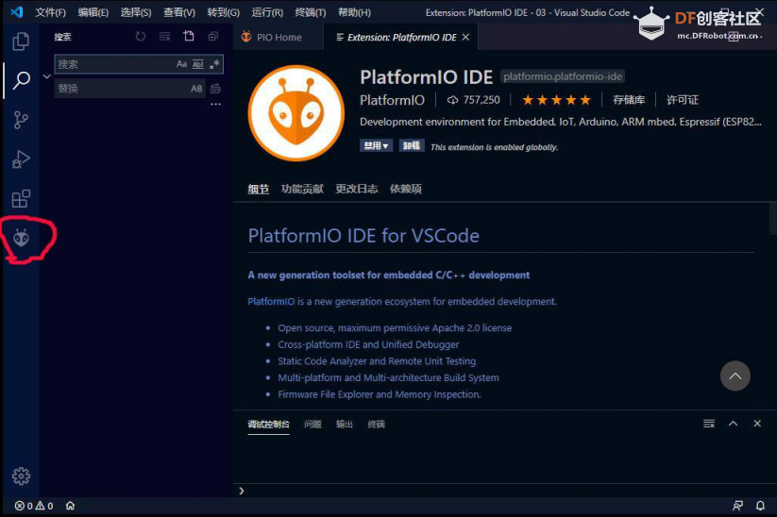This screenshot has width=777, height=517.
Task: Click the platformio.platformio-ide identifier badge
Action: click(x=563, y=76)
